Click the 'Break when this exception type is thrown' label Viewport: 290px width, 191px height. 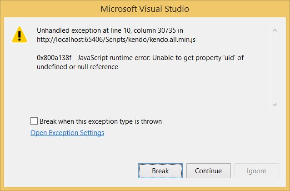tap(100, 121)
